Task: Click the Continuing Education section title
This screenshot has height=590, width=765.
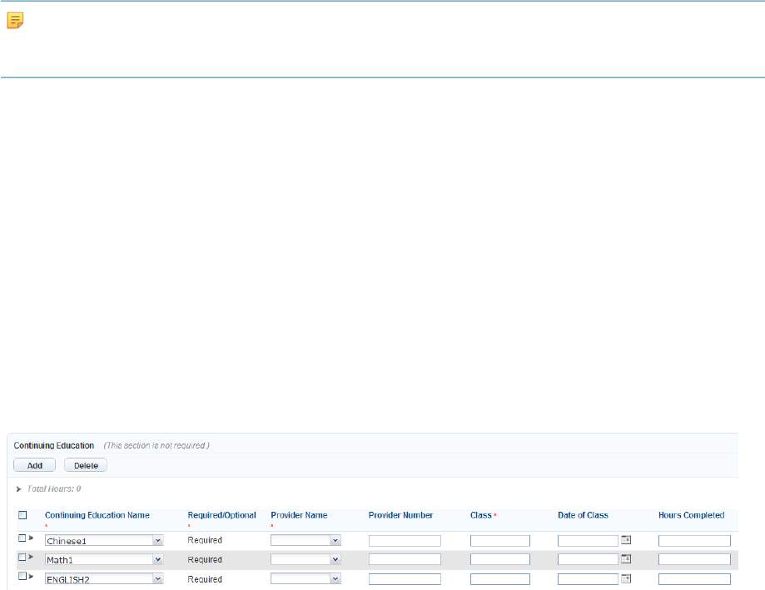Action: coord(53,445)
